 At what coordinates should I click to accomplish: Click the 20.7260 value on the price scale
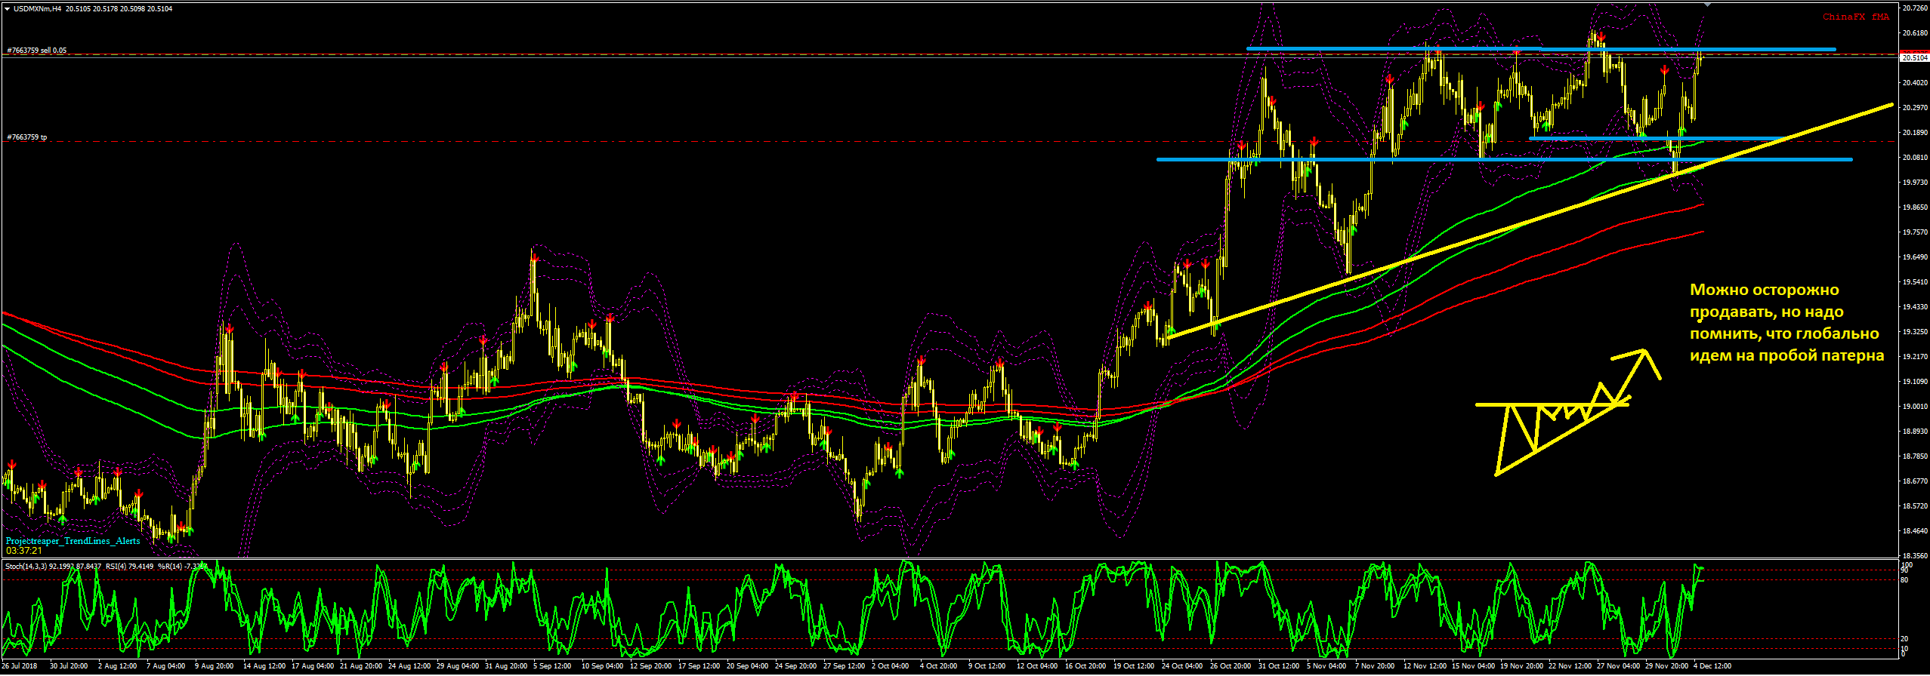point(1915,8)
